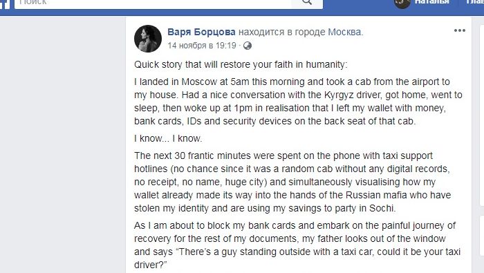Click the magnifier search button
484x273 pixels.
pos(307,3)
